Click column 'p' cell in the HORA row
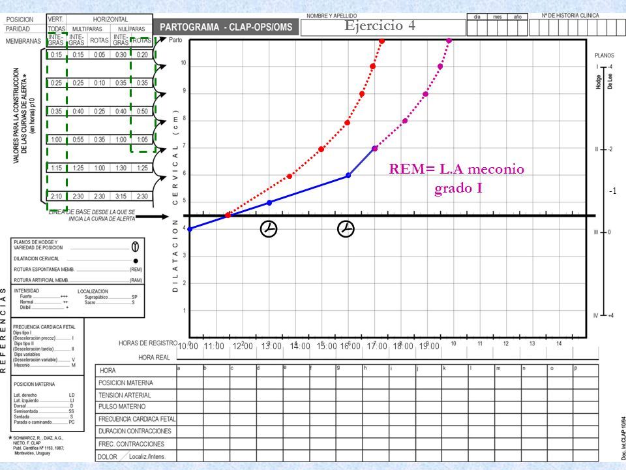 (586, 371)
